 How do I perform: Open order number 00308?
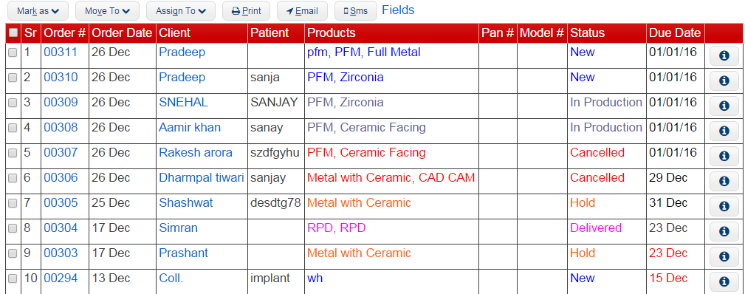61,128
